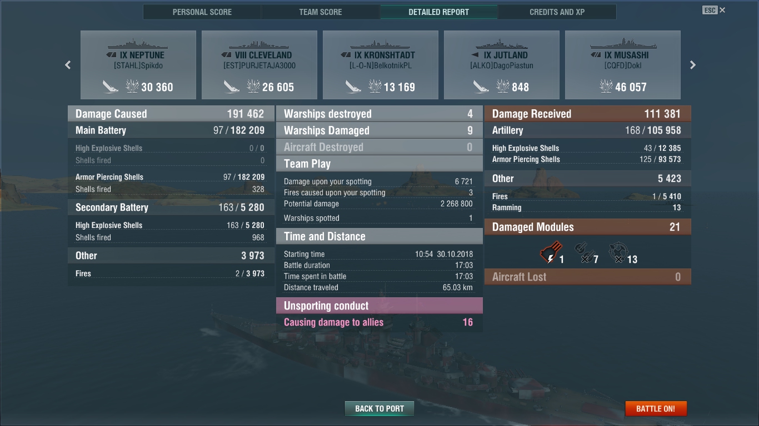Image resolution: width=759 pixels, height=426 pixels.
Task: Switch to the Personal Score tab
Action: [x=202, y=12]
